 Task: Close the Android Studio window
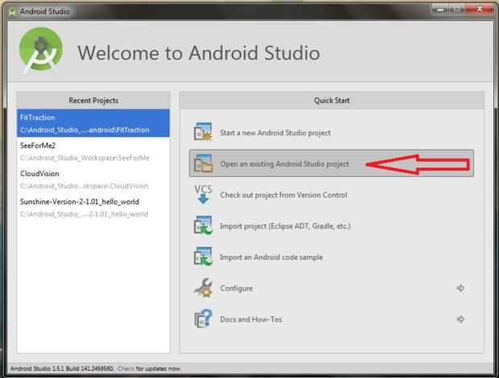tap(480, 9)
